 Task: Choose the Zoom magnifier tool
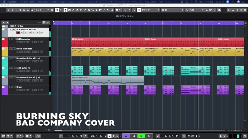[92, 10]
